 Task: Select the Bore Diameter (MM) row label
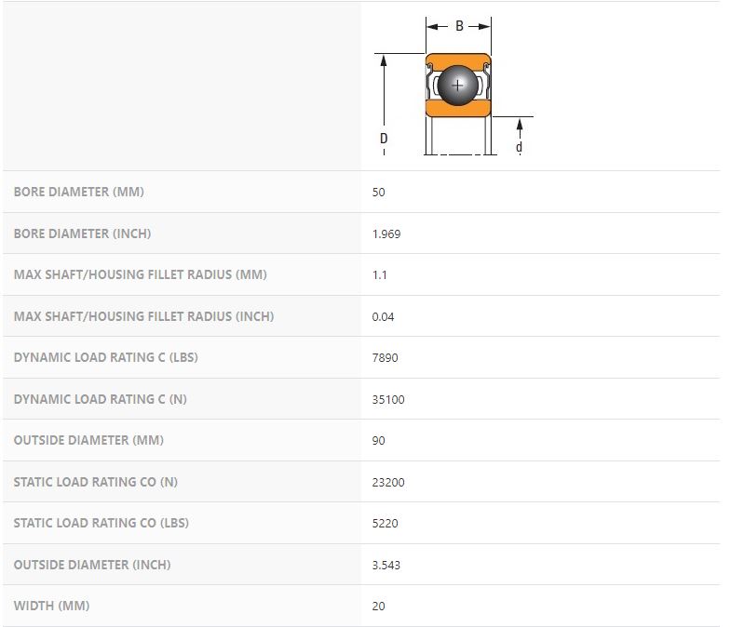point(79,192)
